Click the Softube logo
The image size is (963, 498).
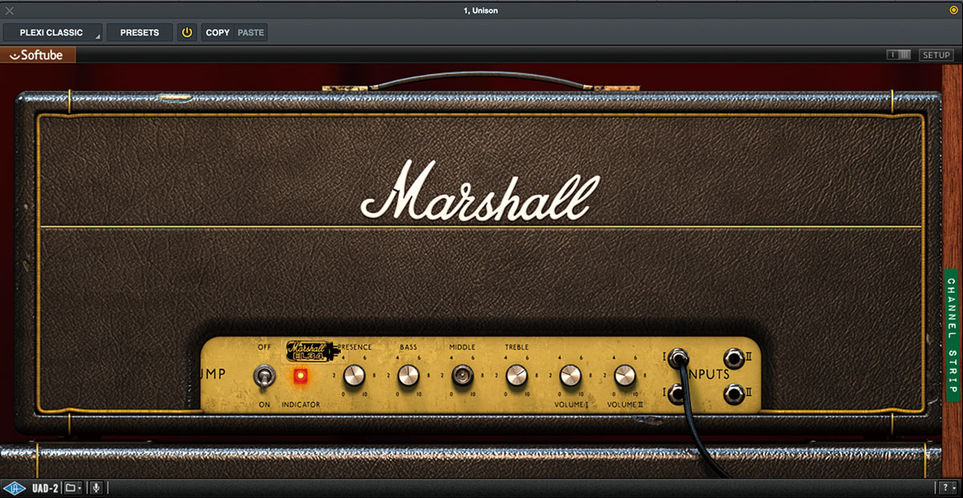(x=38, y=55)
